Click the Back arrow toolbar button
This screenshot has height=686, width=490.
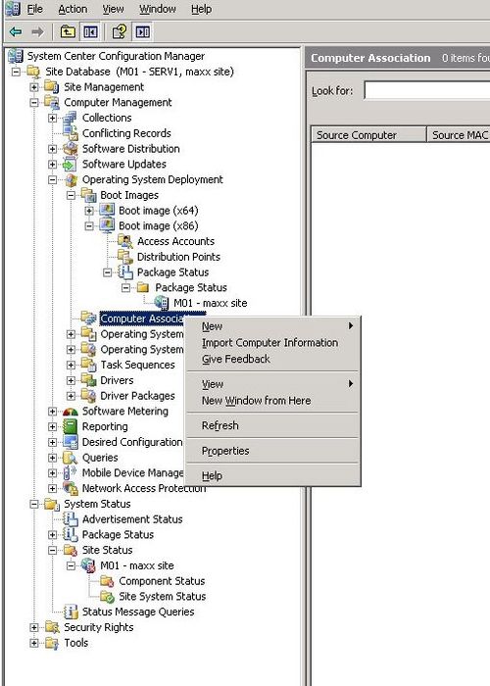(16, 32)
